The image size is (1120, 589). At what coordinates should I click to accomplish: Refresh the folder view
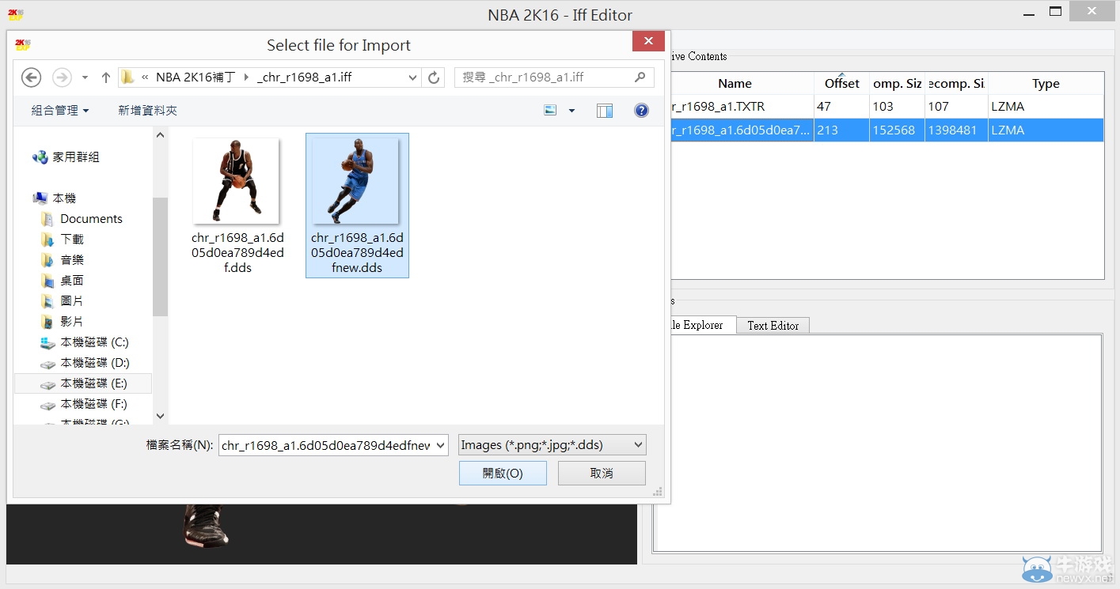pos(433,77)
